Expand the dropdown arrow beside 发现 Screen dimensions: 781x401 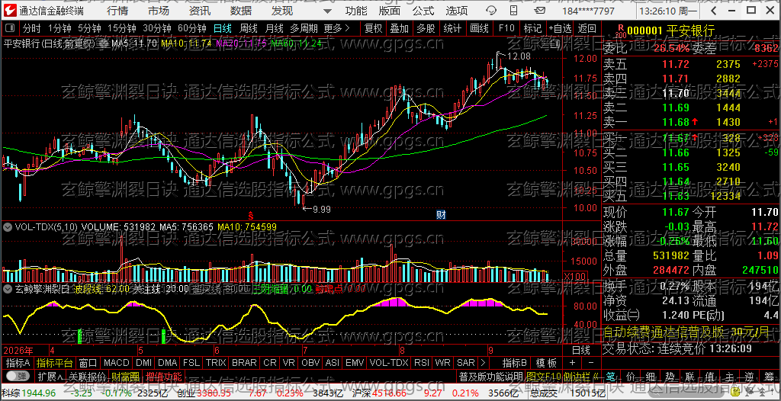point(326,11)
